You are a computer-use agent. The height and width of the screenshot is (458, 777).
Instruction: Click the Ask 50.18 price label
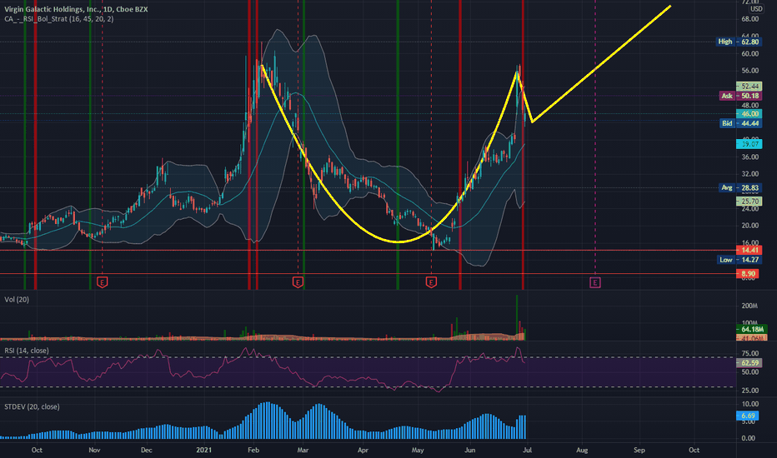click(x=740, y=96)
